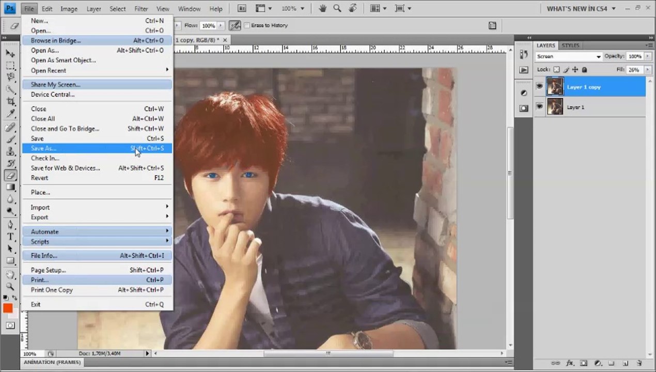Image resolution: width=656 pixels, height=372 pixels.
Task: Click the Layer 1 thumbnail
Action: [x=555, y=106]
